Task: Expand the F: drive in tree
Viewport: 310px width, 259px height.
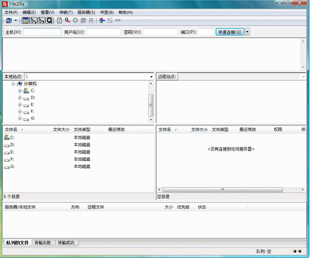Action: pyautogui.click(x=20, y=112)
